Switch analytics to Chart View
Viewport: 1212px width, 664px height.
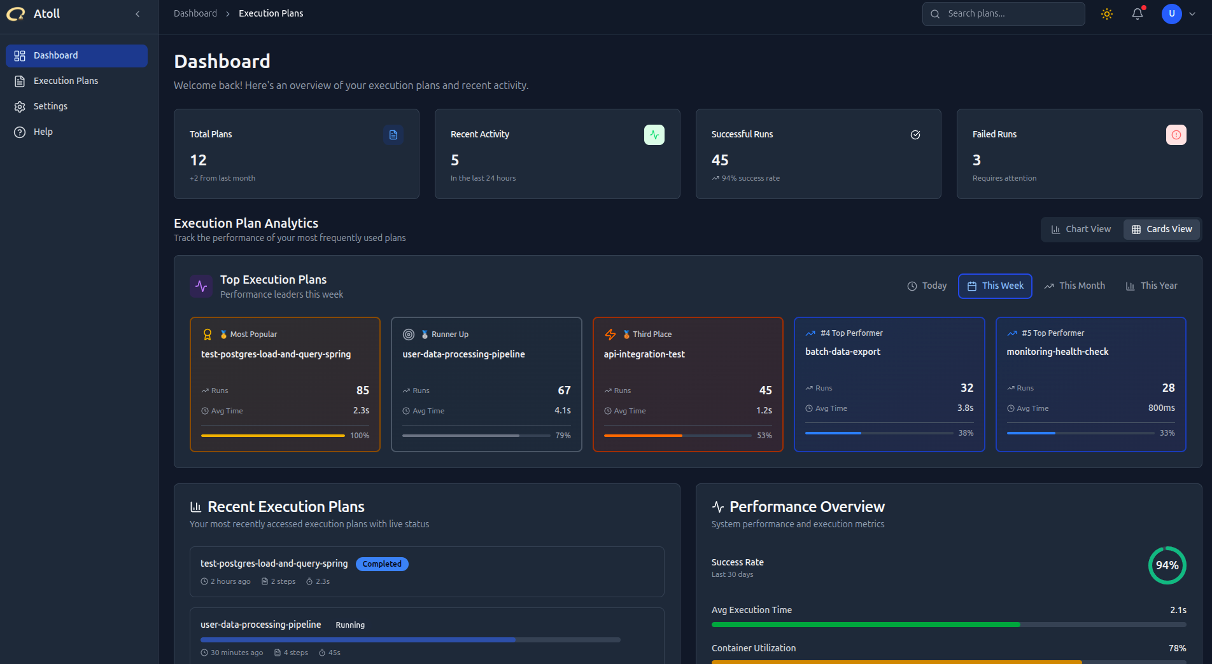point(1081,229)
